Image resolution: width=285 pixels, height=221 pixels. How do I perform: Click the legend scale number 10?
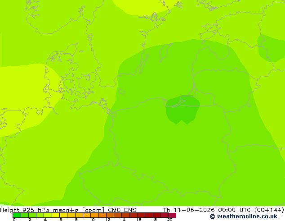click(x=92, y=220)
